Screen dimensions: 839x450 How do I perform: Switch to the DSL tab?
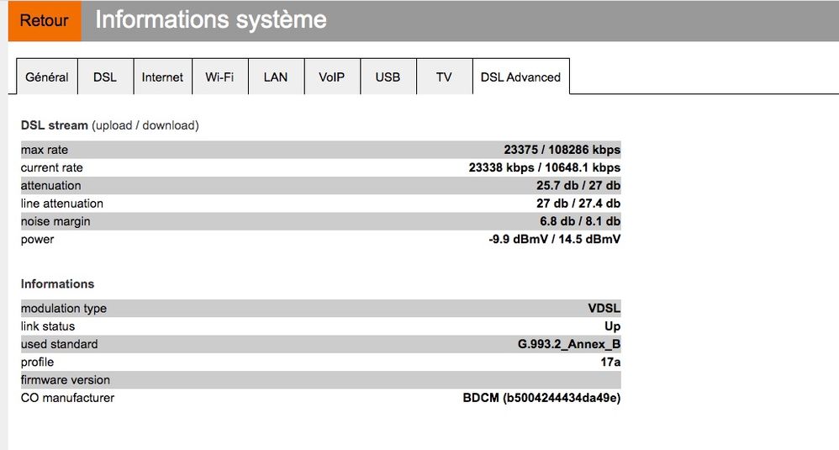click(x=105, y=77)
